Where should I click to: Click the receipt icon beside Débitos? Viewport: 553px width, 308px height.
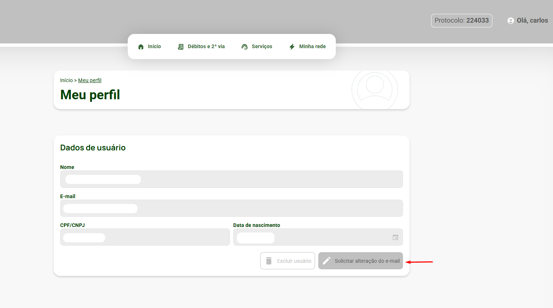pos(181,47)
